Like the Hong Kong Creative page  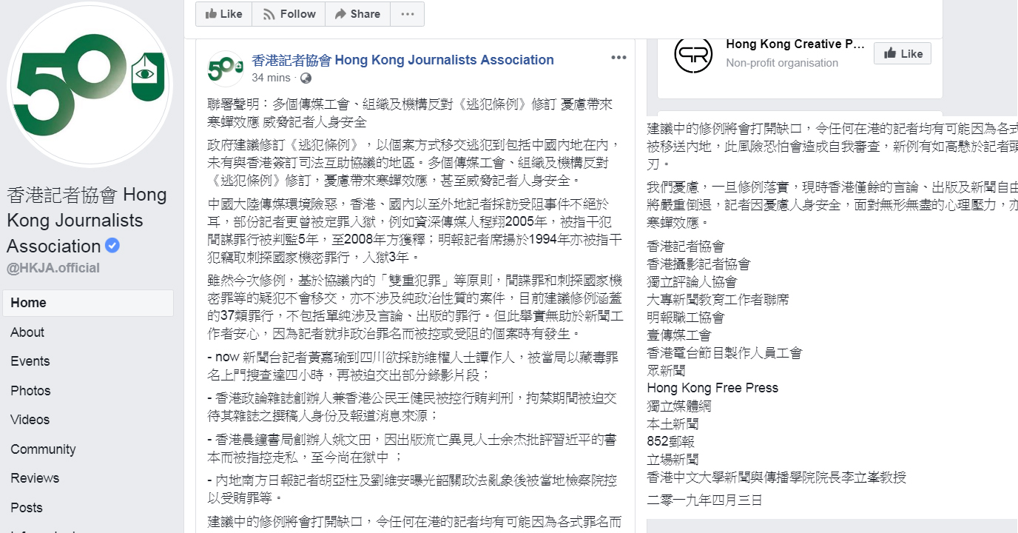[903, 53]
